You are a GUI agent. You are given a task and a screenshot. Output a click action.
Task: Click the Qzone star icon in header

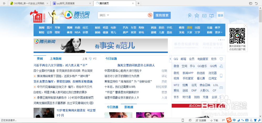pyautogui.click(x=197, y=16)
